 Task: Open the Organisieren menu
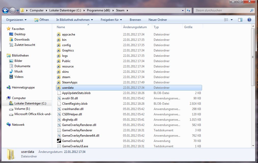pos(16,20)
